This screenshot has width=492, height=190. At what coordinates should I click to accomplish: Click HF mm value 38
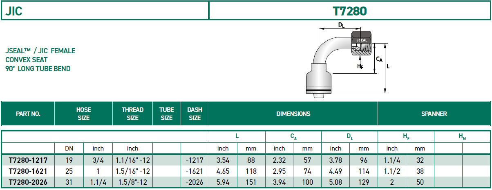[420, 171]
